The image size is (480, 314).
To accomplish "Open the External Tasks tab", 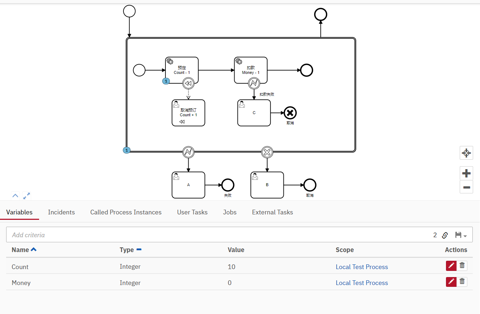I will click(272, 212).
